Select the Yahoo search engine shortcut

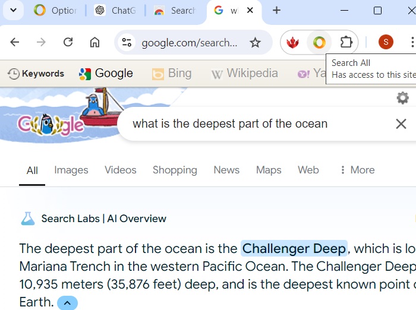(x=311, y=74)
